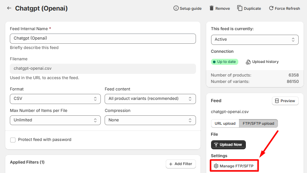The width and height of the screenshot is (307, 173).
Task: Click the Force Refresh circular arrow icon
Action: click(x=271, y=8)
